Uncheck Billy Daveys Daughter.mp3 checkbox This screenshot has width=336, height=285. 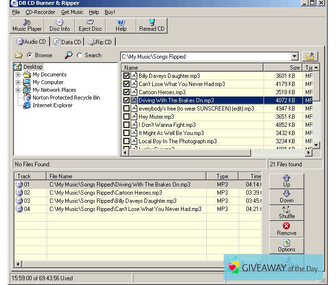click(x=127, y=76)
